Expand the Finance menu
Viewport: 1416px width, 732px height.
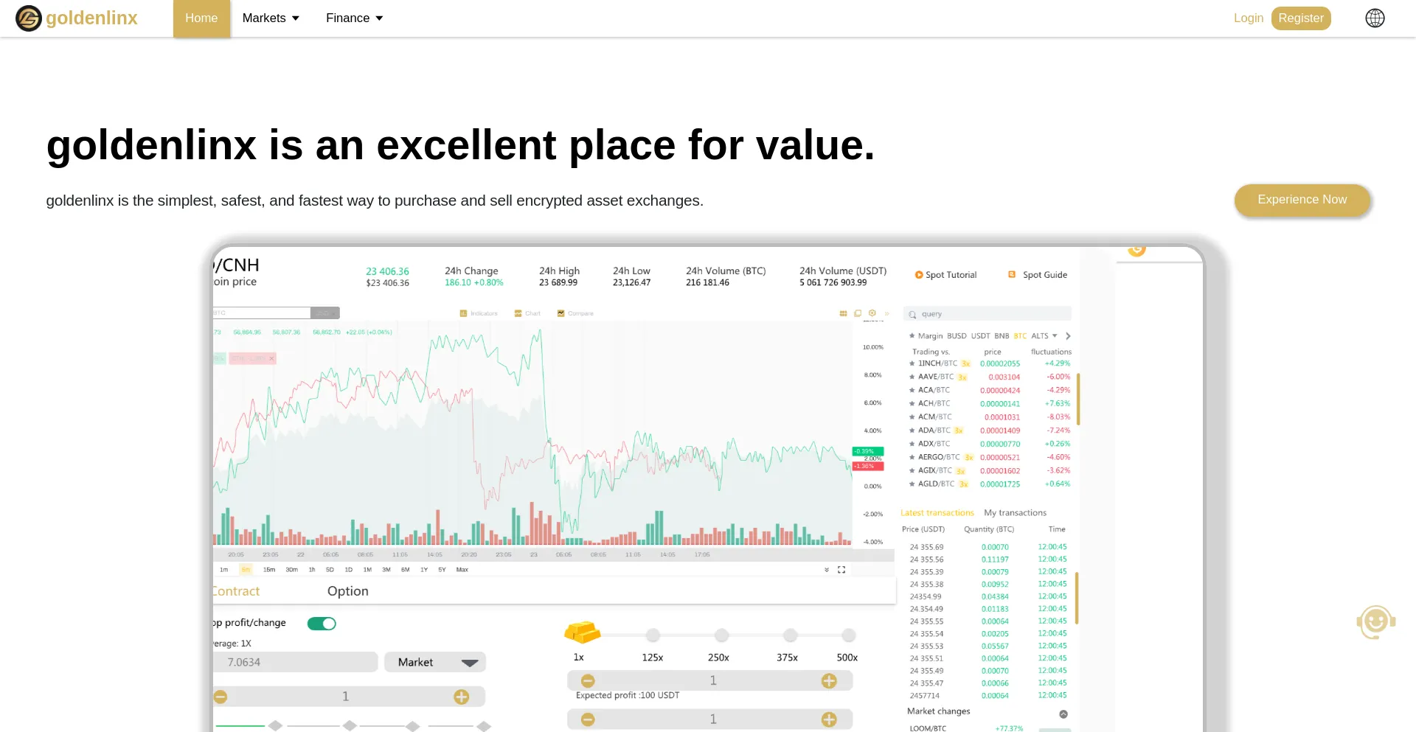click(x=355, y=18)
